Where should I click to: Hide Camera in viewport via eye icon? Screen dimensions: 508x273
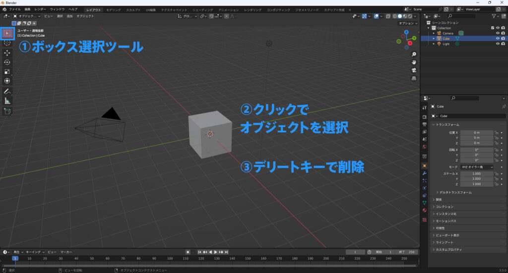(x=498, y=33)
